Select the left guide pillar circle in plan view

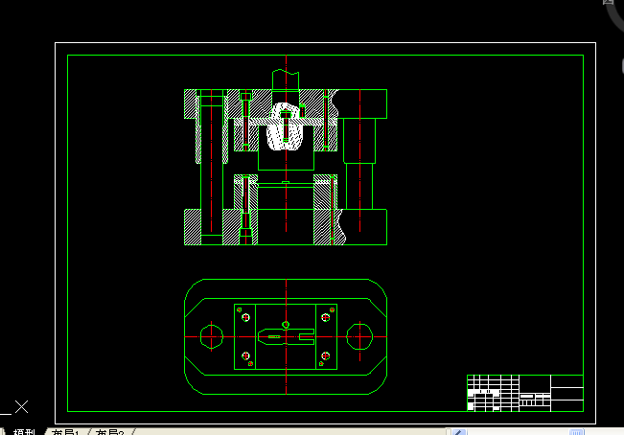(x=211, y=336)
